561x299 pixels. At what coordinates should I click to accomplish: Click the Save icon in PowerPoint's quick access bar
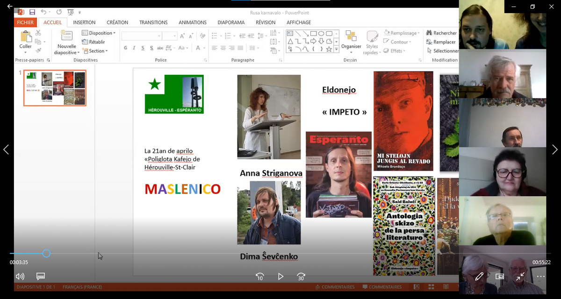pos(32,12)
